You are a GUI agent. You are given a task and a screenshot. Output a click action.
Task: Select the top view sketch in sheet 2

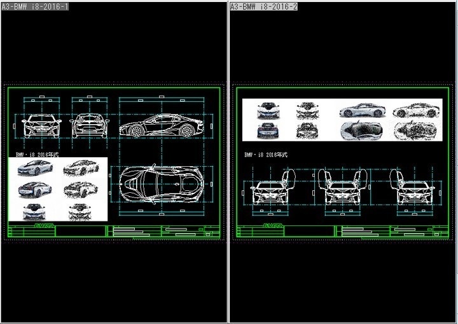[415, 130]
